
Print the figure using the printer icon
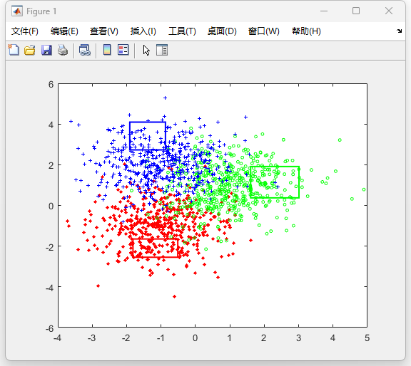(x=63, y=50)
